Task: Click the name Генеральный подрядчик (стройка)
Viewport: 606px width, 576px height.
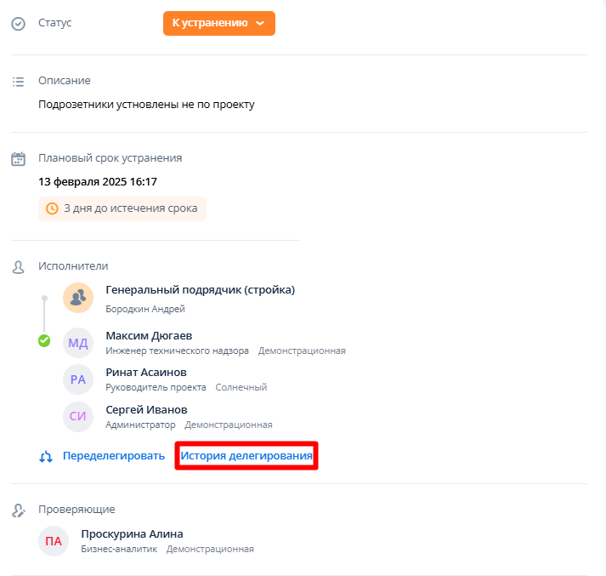Action: click(x=200, y=290)
